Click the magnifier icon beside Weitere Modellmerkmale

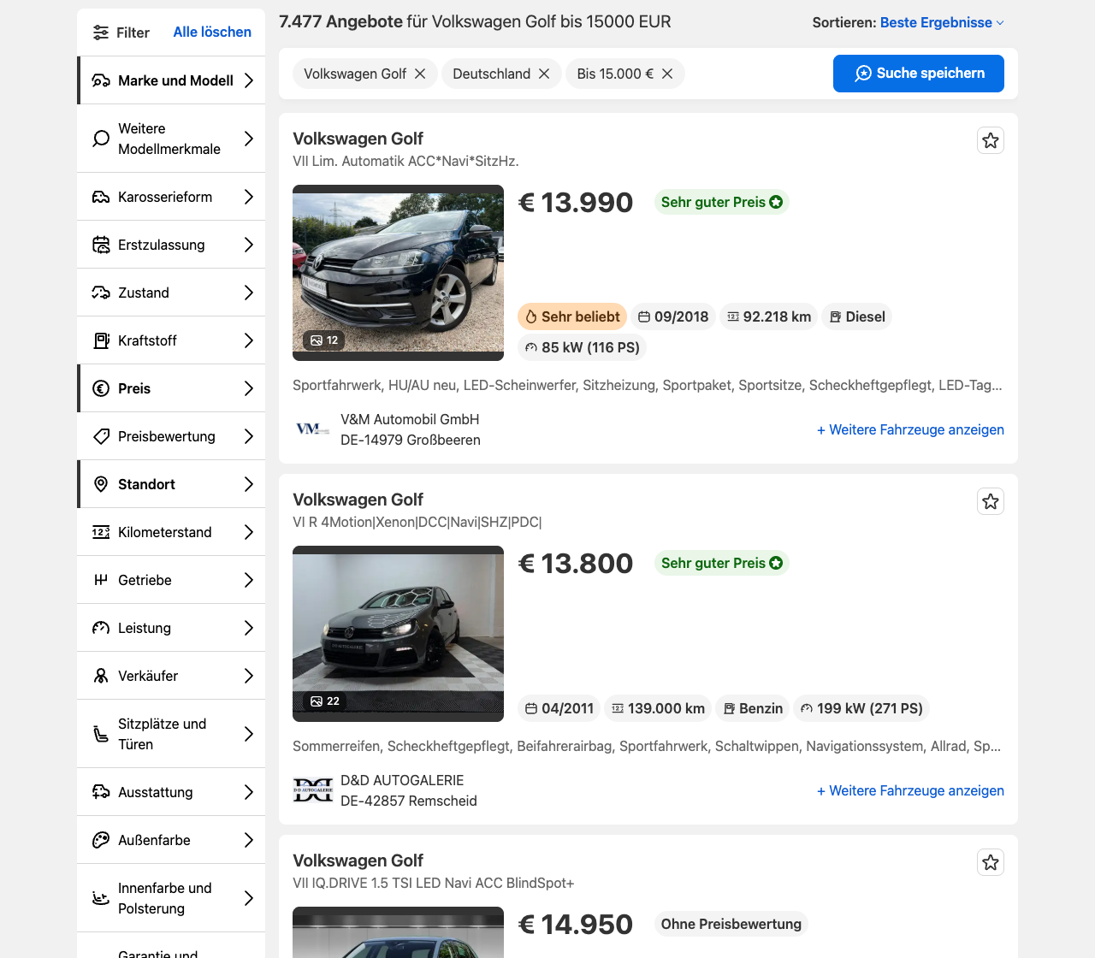pos(101,139)
